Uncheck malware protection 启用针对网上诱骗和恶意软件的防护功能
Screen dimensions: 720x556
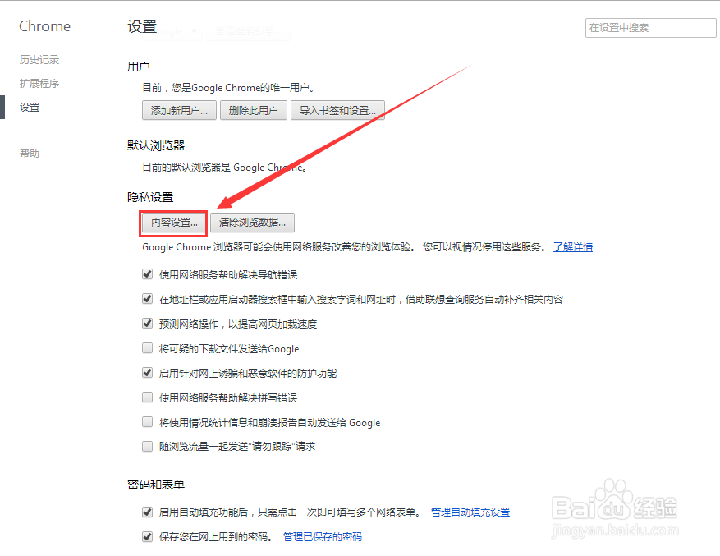(147, 373)
